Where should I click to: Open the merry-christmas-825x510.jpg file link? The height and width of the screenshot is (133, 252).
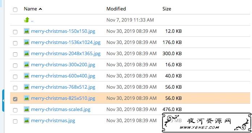click(63, 98)
